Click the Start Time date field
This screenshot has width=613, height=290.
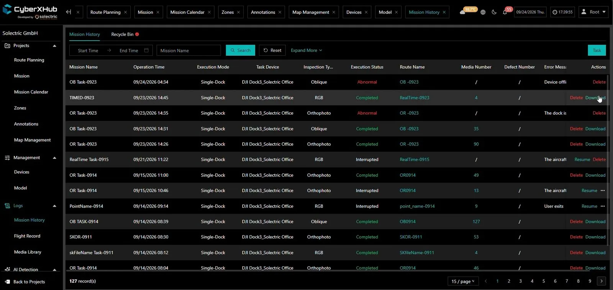pos(88,50)
